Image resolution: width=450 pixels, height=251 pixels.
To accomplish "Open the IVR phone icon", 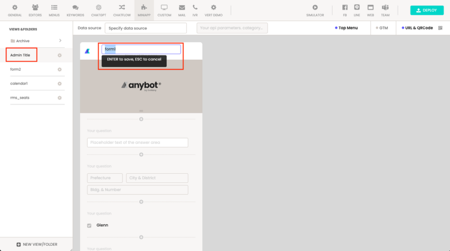I will pos(195,7).
